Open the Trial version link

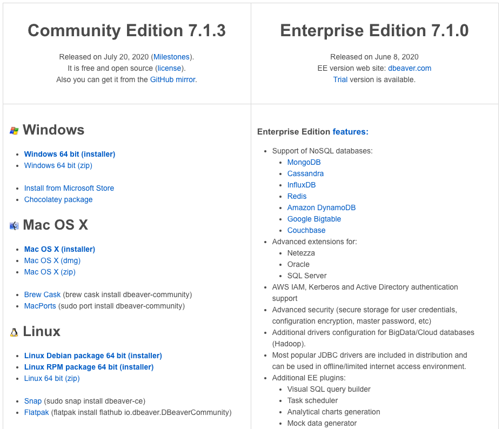340,80
